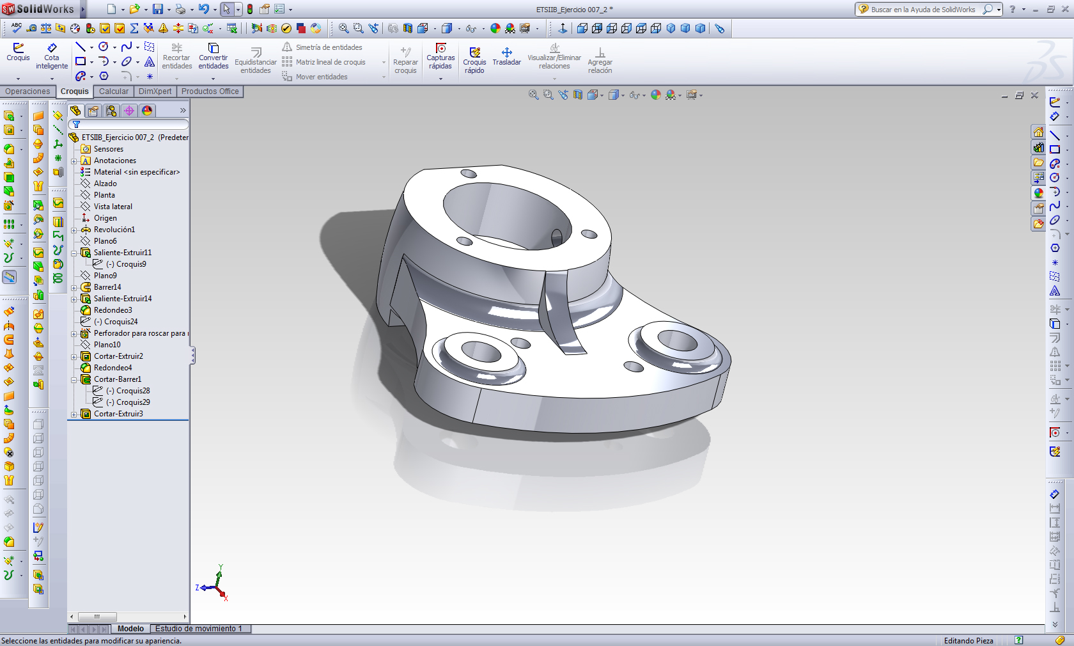
Task: Click the status bar help icon
Action: [x=1019, y=640]
